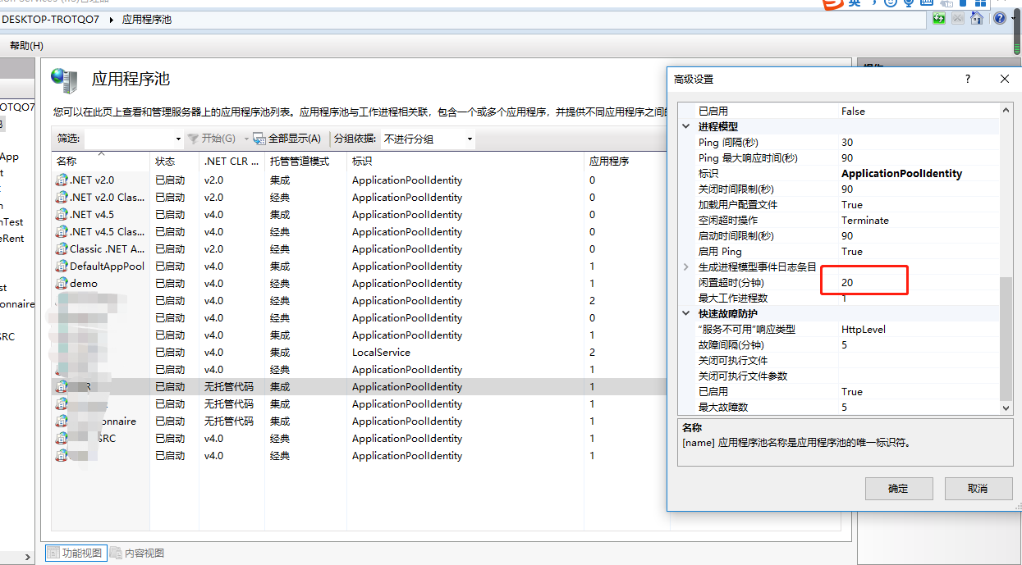The image size is (1022, 565).
Task: Click 确定 to confirm advanced settings
Action: click(899, 488)
